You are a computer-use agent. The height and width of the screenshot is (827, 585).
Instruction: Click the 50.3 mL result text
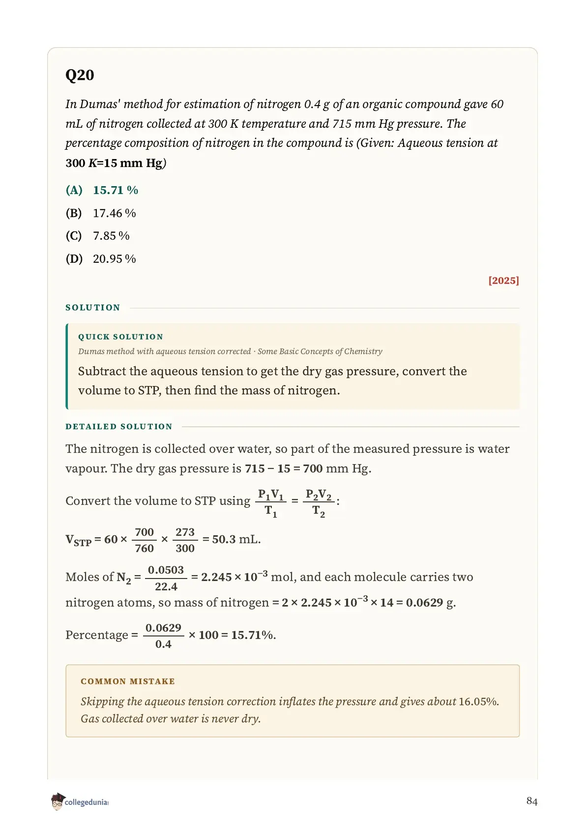(x=236, y=539)
